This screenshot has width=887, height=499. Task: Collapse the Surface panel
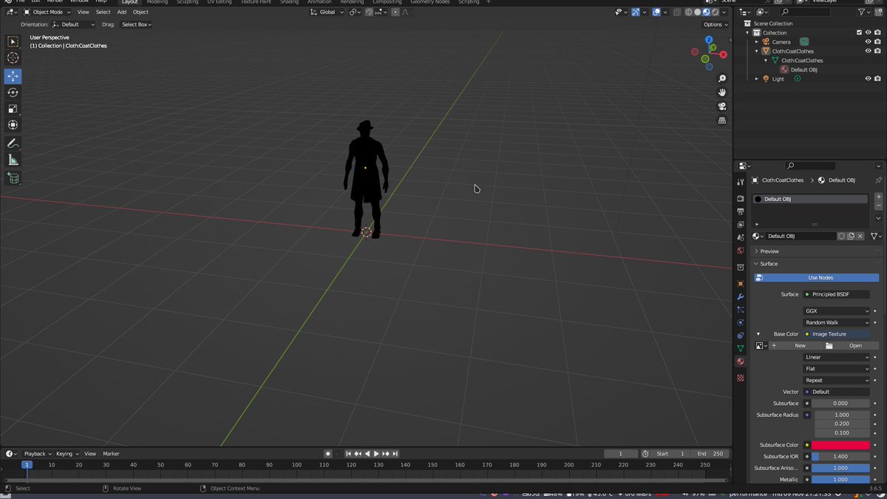click(769, 264)
